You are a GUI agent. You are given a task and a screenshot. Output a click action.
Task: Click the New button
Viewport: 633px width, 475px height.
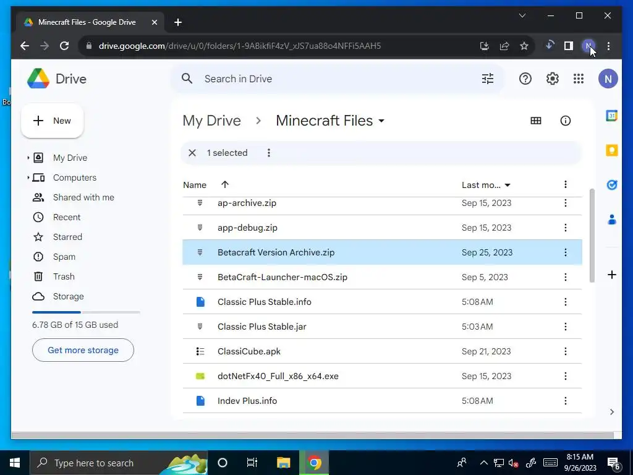pos(52,121)
